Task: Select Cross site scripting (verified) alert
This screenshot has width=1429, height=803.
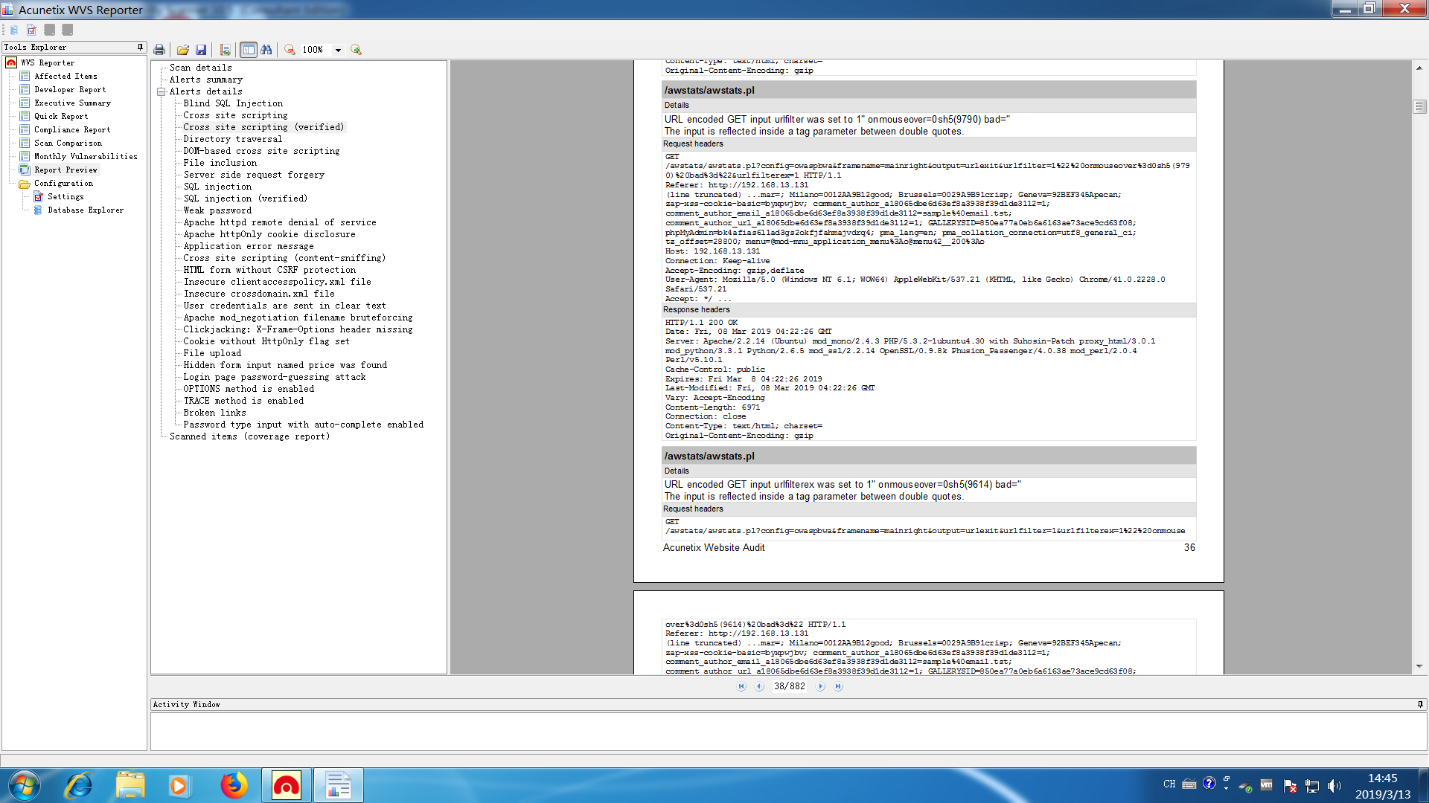Action: (263, 127)
